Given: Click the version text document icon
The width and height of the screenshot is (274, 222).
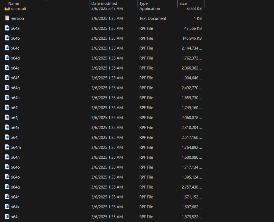Looking at the screenshot, I should (7, 18).
